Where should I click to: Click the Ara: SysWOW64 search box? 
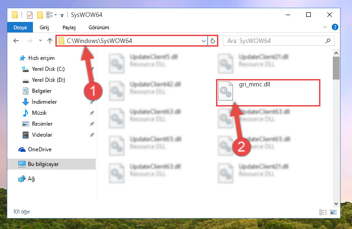279,41
